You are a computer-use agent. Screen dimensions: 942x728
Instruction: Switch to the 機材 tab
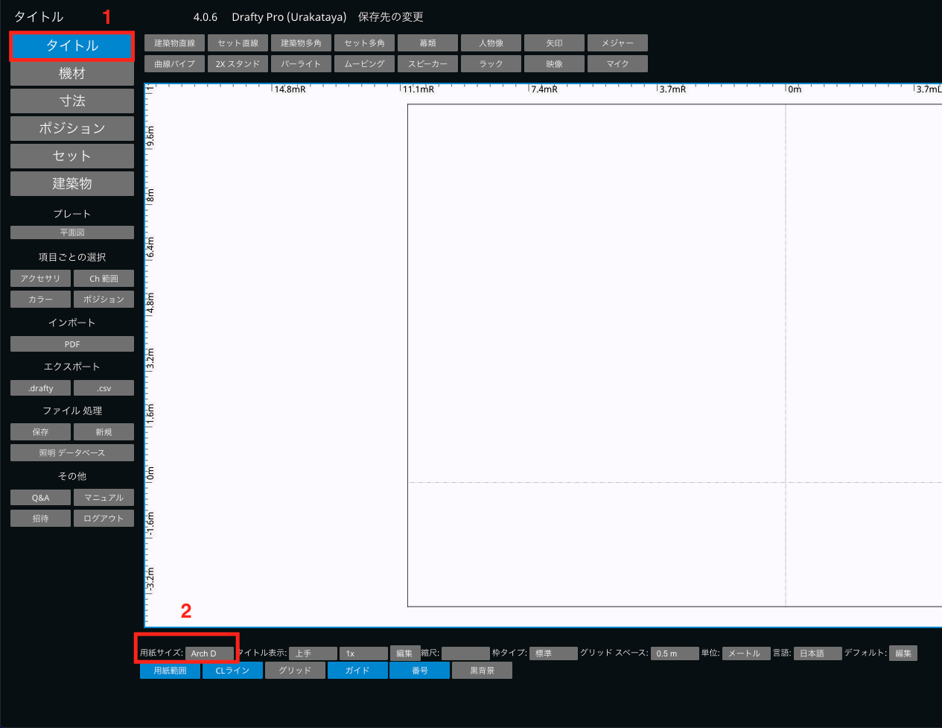pos(72,74)
